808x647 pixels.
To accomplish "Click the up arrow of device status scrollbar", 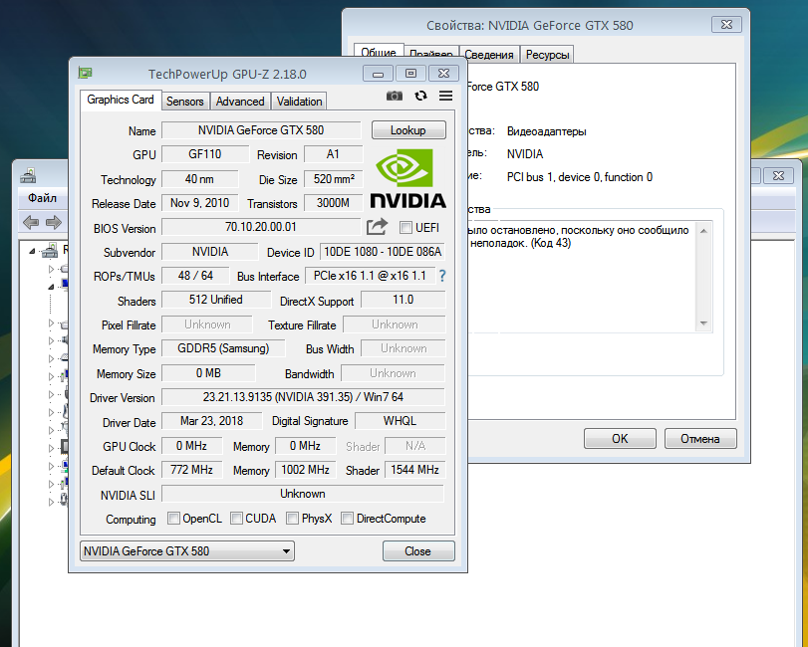I will click(x=703, y=231).
